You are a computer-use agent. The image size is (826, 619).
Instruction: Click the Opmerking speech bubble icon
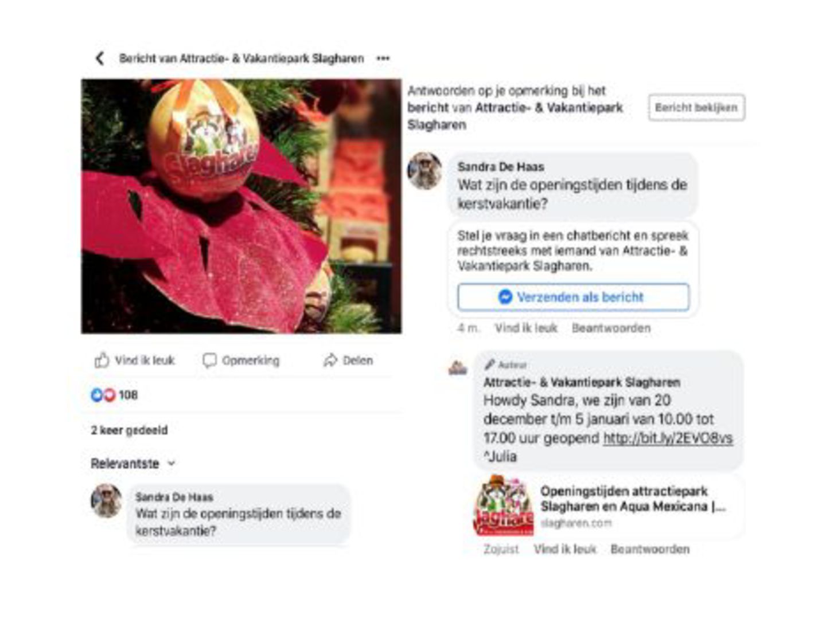click(209, 360)
